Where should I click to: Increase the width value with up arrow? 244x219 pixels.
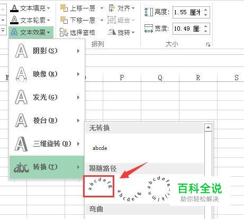click(x=206, y=26)
